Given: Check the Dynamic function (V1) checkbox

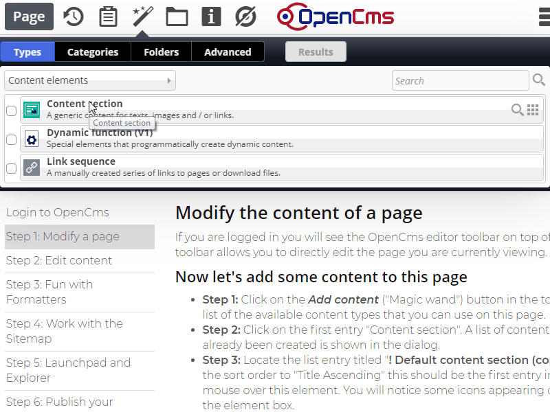Looking at the screenshot, I should (x=10, y=139).
